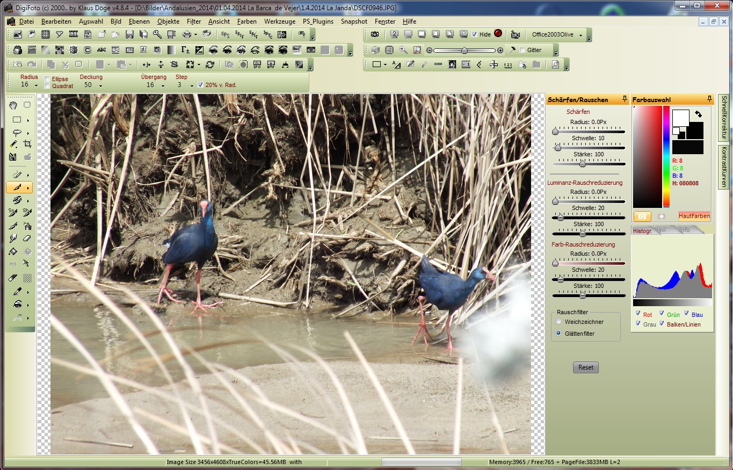Click the HautFarben button

point(694,216)
